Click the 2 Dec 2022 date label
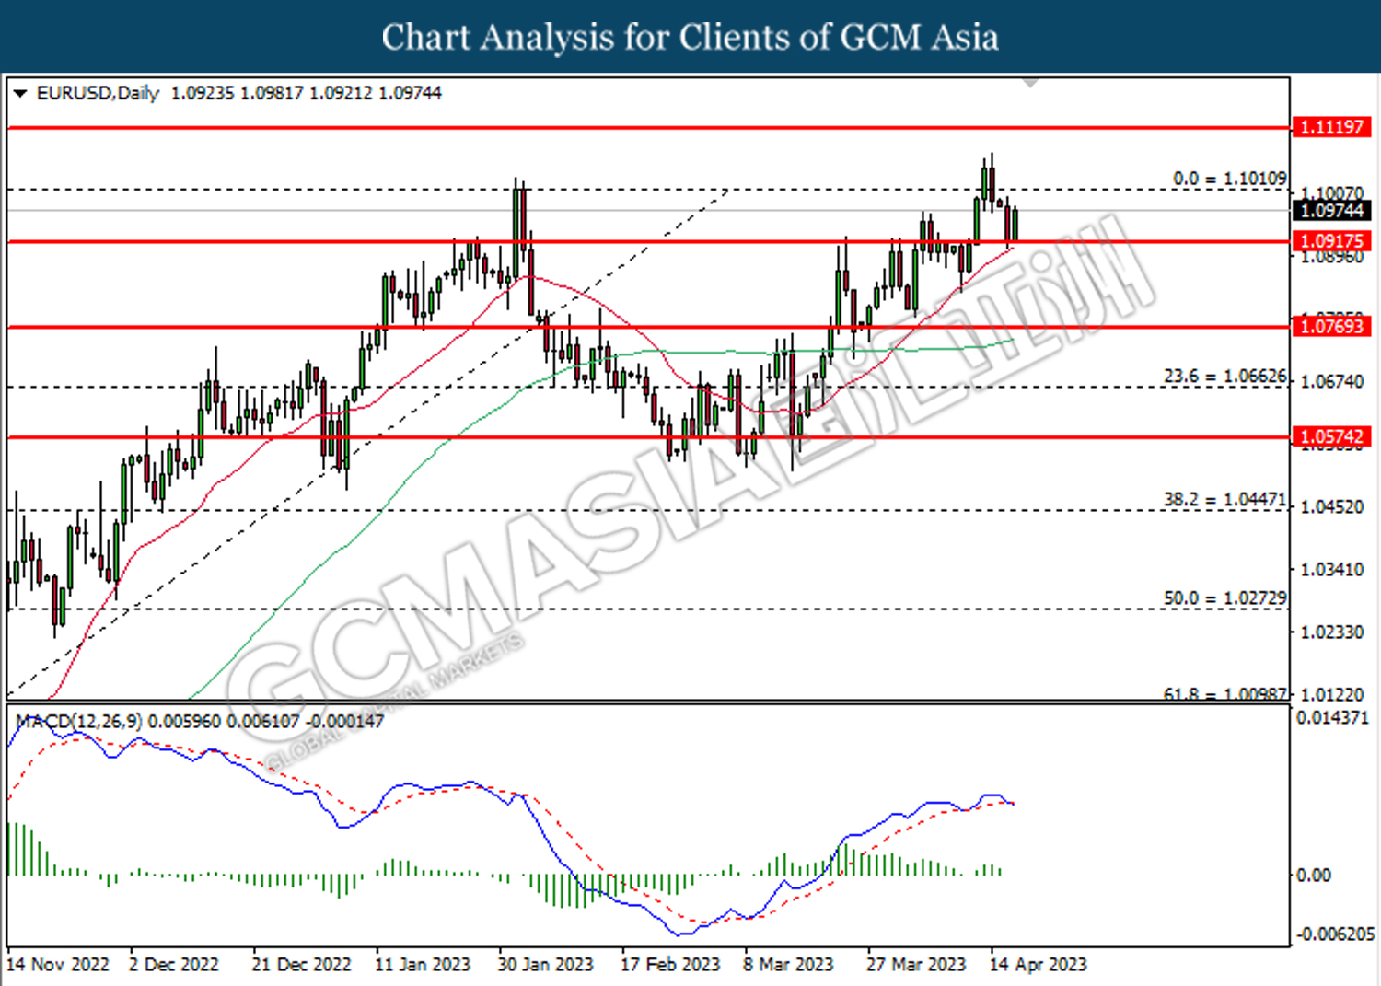Screen dimensions: 1381x986 (174, 964)
